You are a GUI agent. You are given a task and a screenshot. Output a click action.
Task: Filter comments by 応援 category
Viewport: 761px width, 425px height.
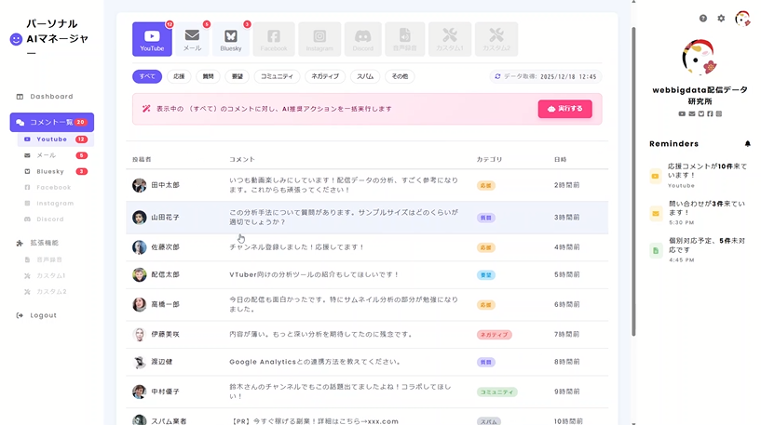pyautogui.click(x=178, y=76)
